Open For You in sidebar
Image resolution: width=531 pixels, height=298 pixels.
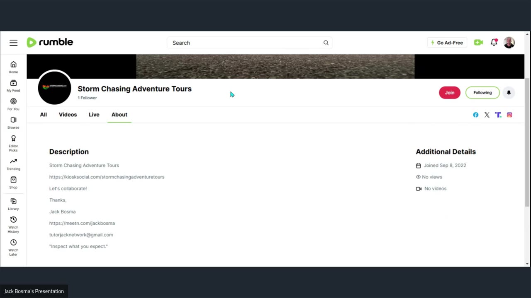tap(13, 104)
